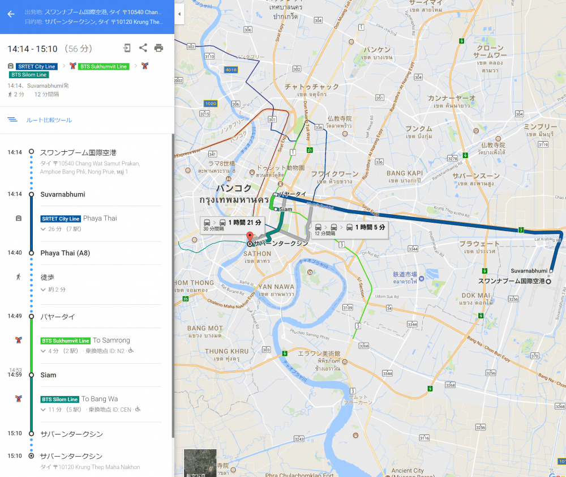Image resolution: width=566 pixels, height=477 pixels.
Task: Click the 仏教寺院 ラートプラーオ temple marker
Action: 345,134
